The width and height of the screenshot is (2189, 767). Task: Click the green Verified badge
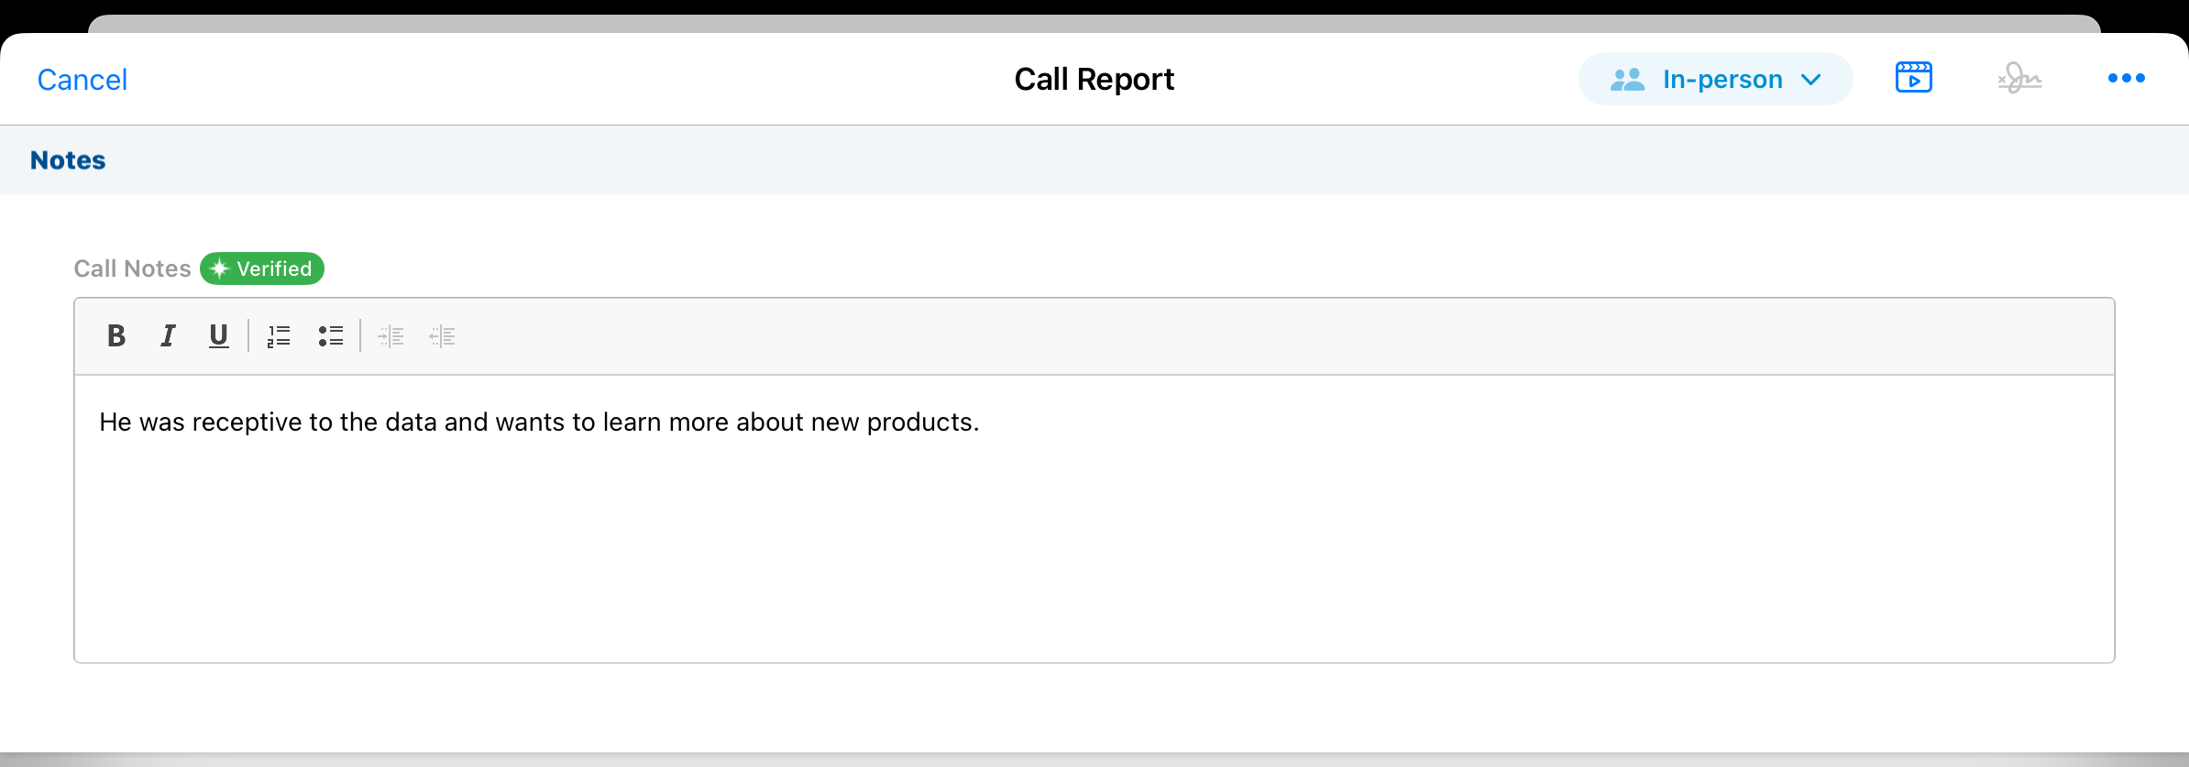[262, 268]
